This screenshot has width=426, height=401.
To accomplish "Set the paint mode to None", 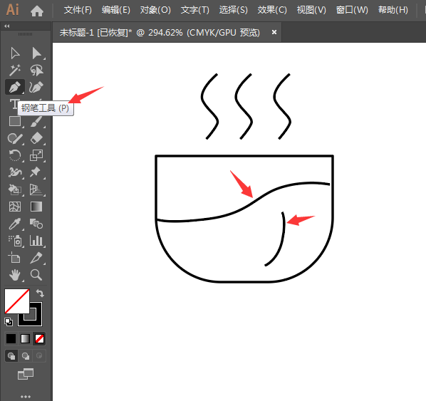I will pyautogui.click(x=39, y=339).
